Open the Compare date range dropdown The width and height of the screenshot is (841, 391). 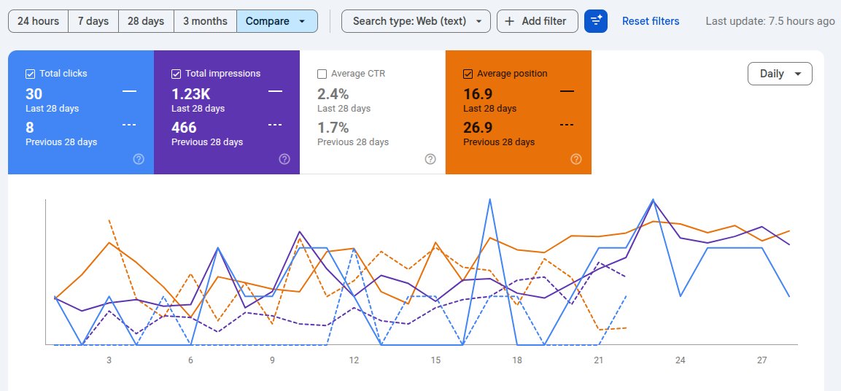pyautogui.click(x=276, y=21)
